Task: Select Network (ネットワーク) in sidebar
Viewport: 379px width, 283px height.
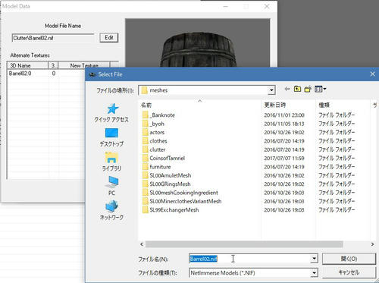Action: point(111,210)
